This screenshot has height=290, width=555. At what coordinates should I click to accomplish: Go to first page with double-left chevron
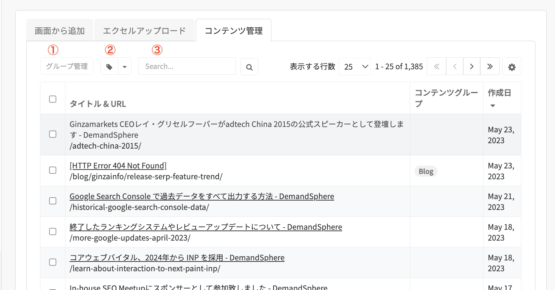click(x=436, y=66)
